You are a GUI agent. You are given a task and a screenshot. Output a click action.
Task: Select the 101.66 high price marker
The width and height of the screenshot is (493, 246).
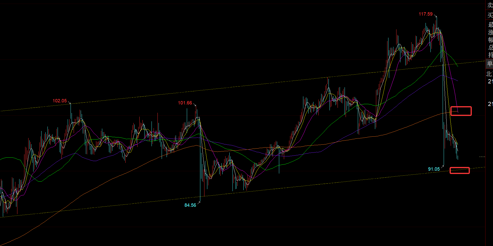coord(185,103)
